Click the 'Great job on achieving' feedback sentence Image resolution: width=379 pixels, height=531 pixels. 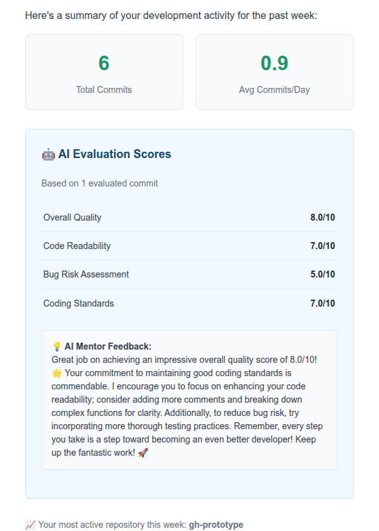pyautogui.click(x=184, y=360)
